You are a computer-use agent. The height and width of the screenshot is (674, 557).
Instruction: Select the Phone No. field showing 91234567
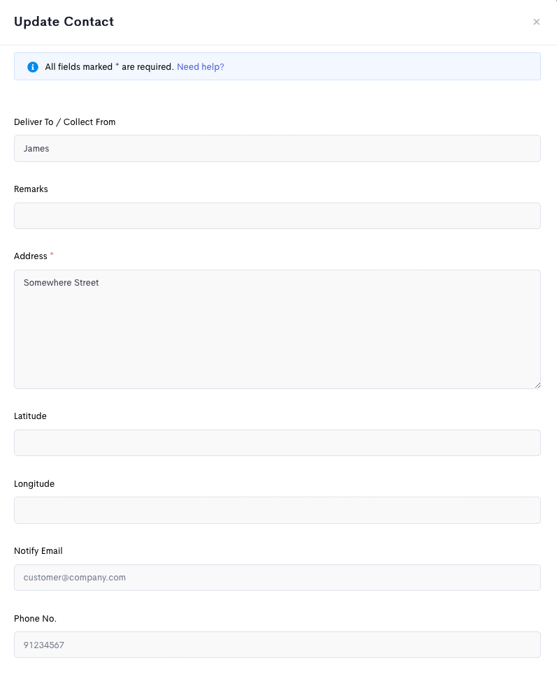point(277,645)
